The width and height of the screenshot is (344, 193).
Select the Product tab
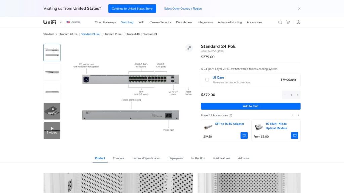coord(100,158)
